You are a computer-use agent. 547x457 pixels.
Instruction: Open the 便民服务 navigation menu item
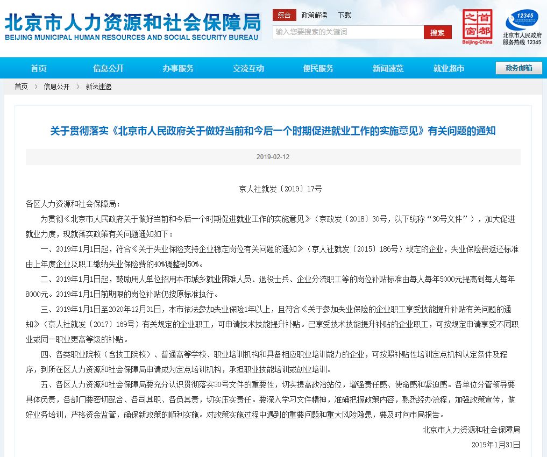click(x=318, y=68)
